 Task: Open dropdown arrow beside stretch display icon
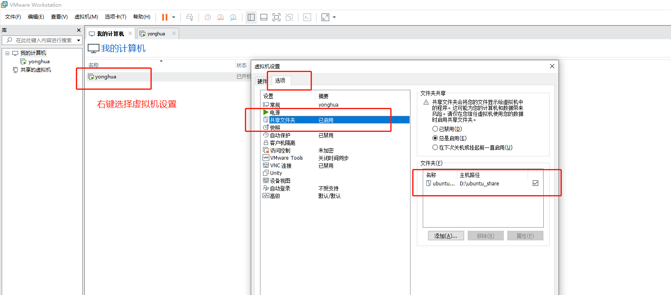click(x=334, y=17)
